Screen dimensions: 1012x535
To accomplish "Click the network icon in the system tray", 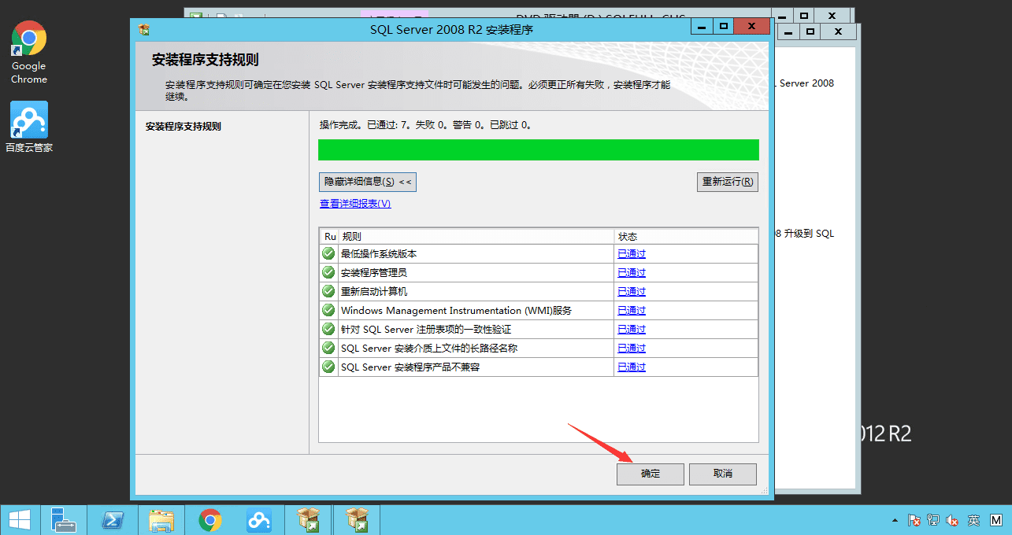I will click(932, 520).
